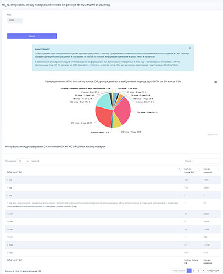Open the chart hamburger export menu
The height and width of the screenshot is (274, 223).
(x=215, y=82)
